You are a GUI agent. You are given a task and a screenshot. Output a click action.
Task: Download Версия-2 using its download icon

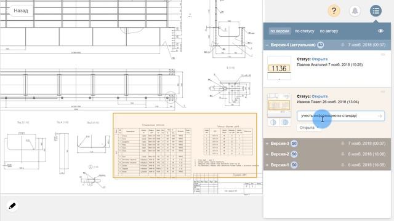(x=342, y=154)
